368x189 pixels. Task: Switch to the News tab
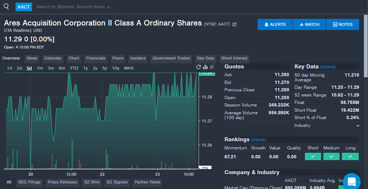[x=32, y=58]
